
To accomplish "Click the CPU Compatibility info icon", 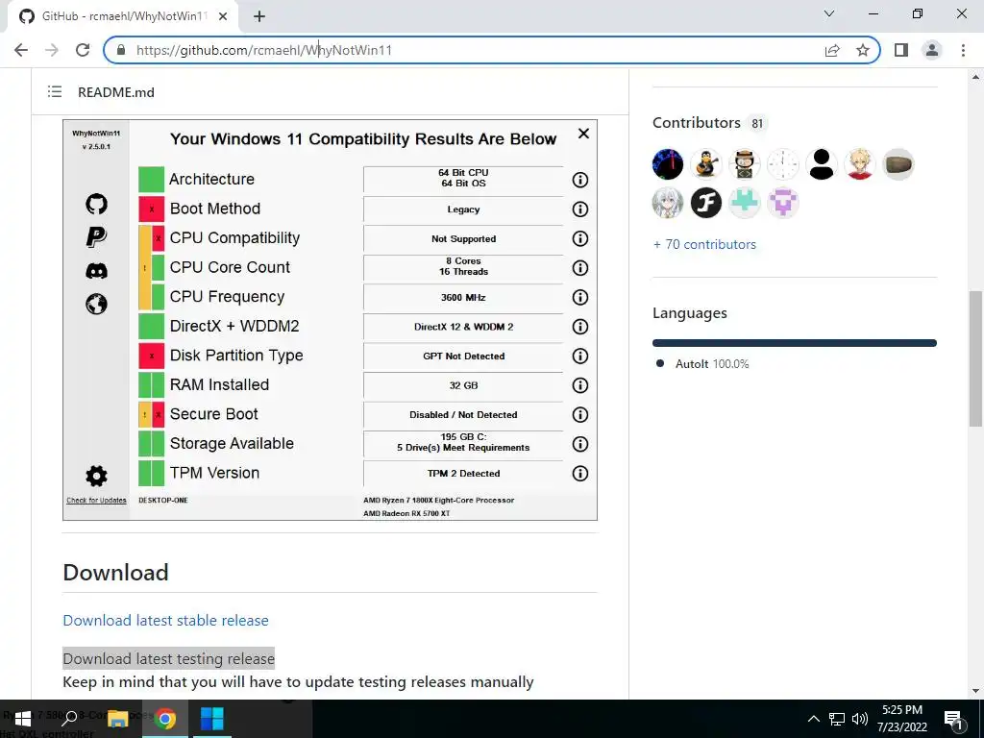I will click(579, 238).
